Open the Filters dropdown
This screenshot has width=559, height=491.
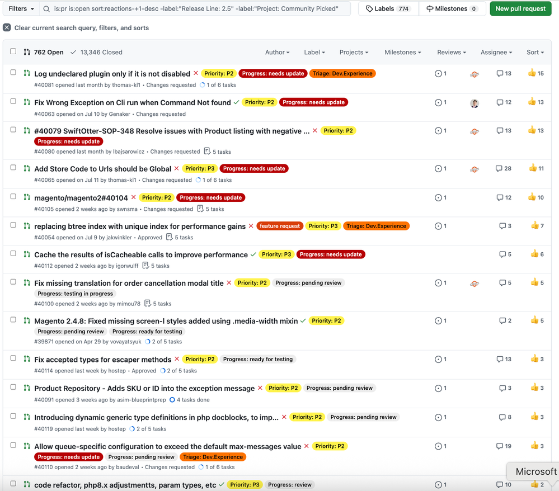[x=21, y=8]
